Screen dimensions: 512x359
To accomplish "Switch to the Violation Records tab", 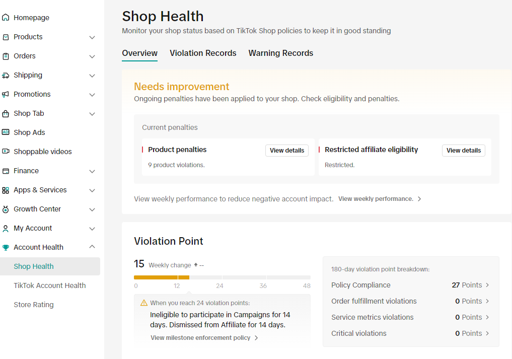I will coord(203,53).
